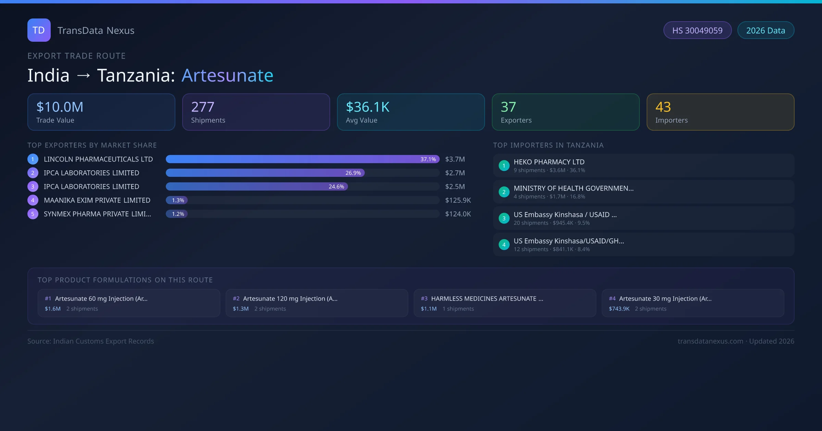
Task: Click the 2026 Data pill tag
Action: (x=765, y=30)
